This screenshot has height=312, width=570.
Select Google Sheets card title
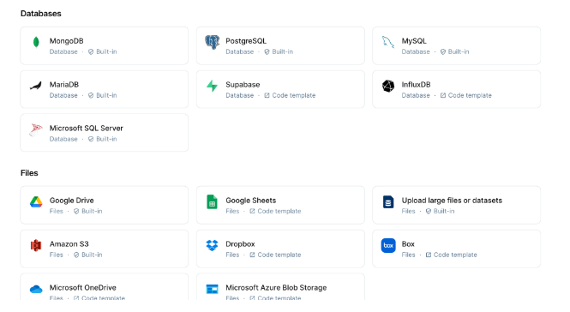(251, 201)
